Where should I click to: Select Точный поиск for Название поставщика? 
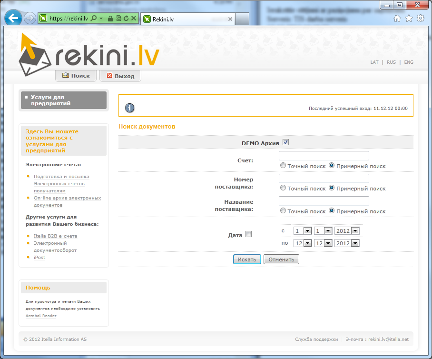283,210
